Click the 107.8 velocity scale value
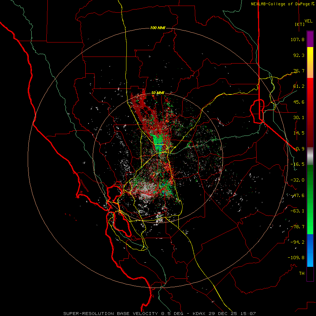 (297, 39)
